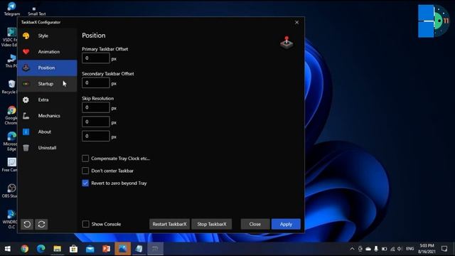This screenshot has width=455, height=256.
Task: Open File Explorer from the taskbar
Action: click(x=57, y=249)
